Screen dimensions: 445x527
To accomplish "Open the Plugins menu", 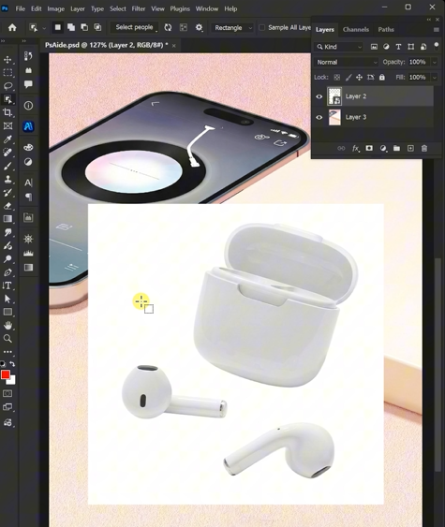I will pyautogui.click(x=180, y=8).
